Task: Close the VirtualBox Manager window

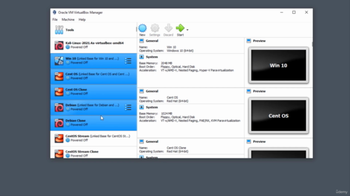Action: click(306, 13)
